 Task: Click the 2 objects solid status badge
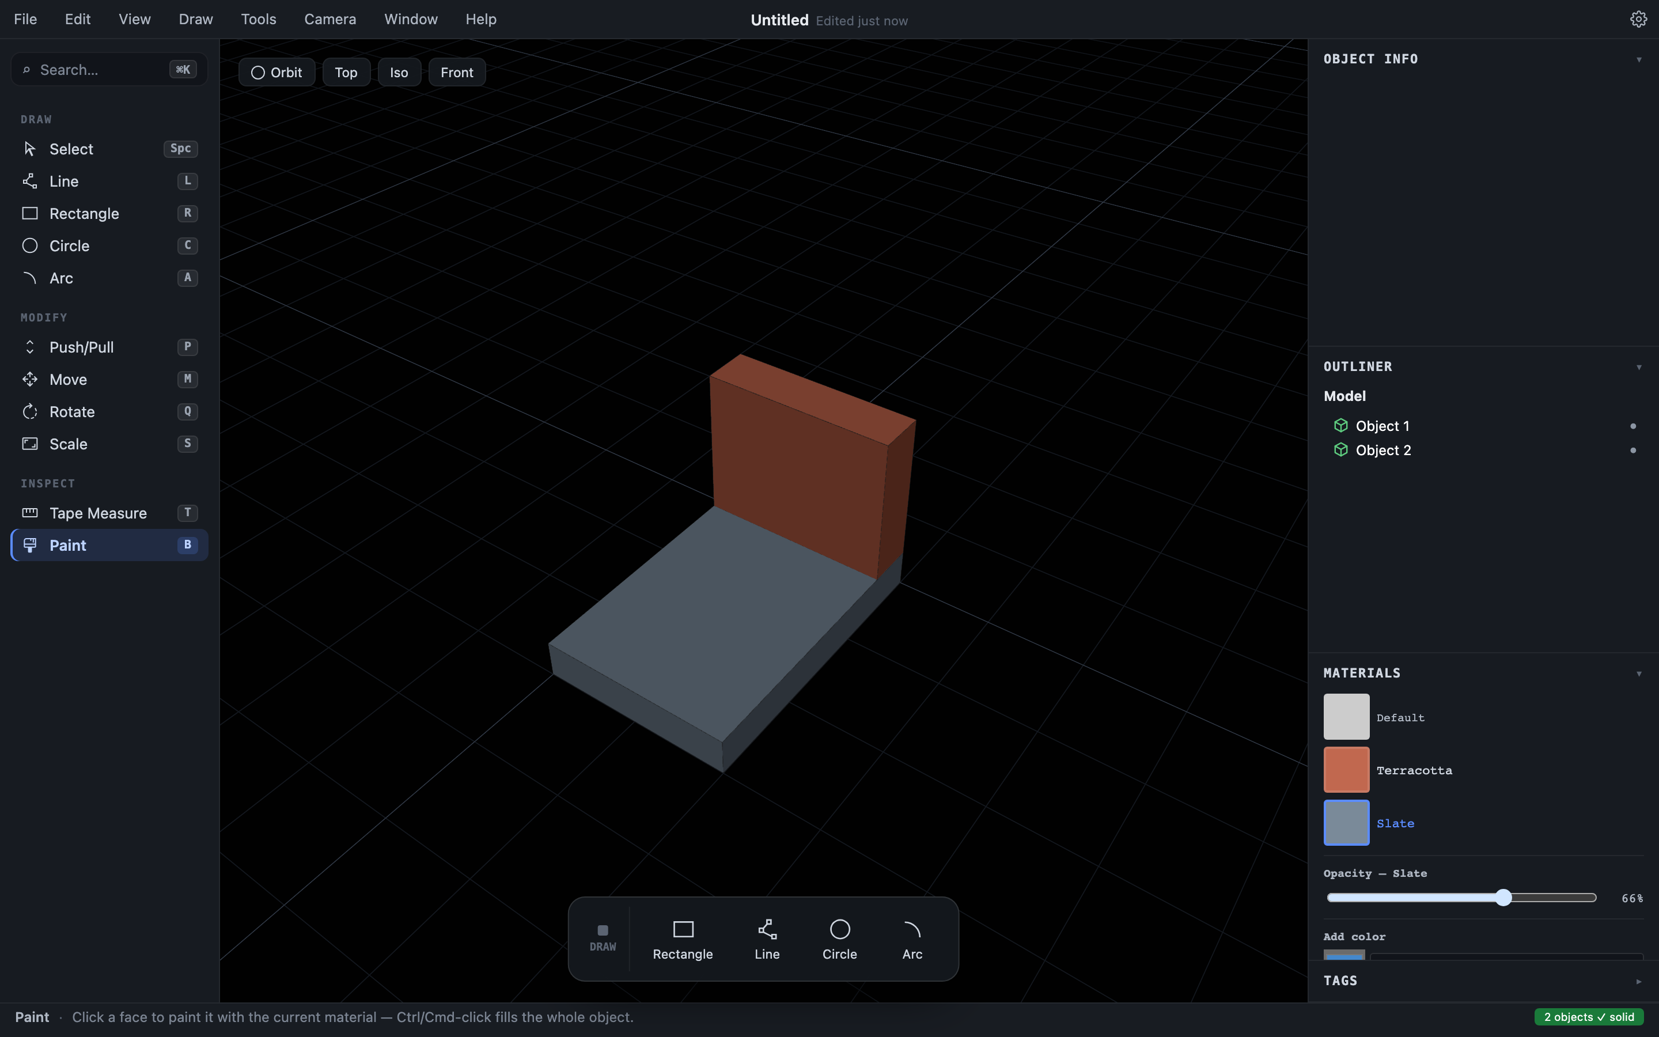pos(1589,1017)
